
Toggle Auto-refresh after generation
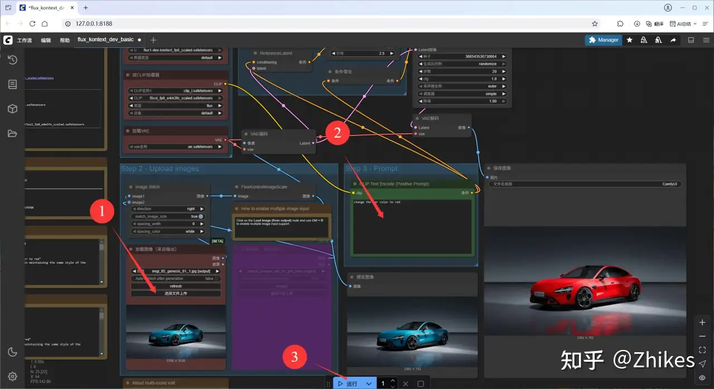tap(176, 279)
